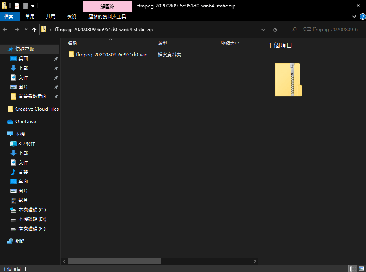The width and height of the screenshot is (366, 272).
Task: Open the Customize Quick Access Toolbar dropdown
Action: click(x=33, y=6)
